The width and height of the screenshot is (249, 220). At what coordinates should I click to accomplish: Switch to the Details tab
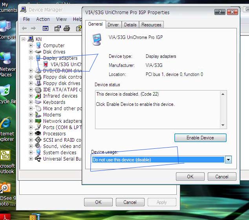pos(130,25)
